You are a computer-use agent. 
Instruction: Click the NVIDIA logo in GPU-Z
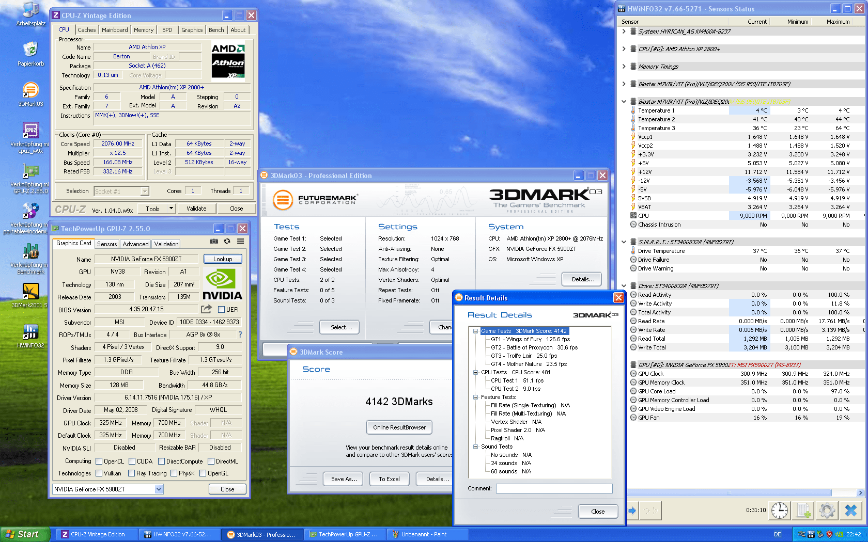click(222, 285)
